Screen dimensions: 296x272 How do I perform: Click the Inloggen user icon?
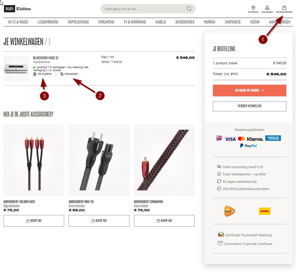(x=267, y=8)
